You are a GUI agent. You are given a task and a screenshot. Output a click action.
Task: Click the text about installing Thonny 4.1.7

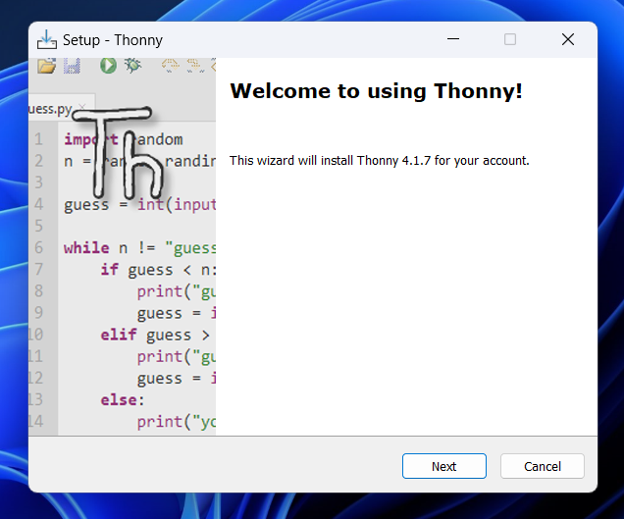[x=380, y=160]
